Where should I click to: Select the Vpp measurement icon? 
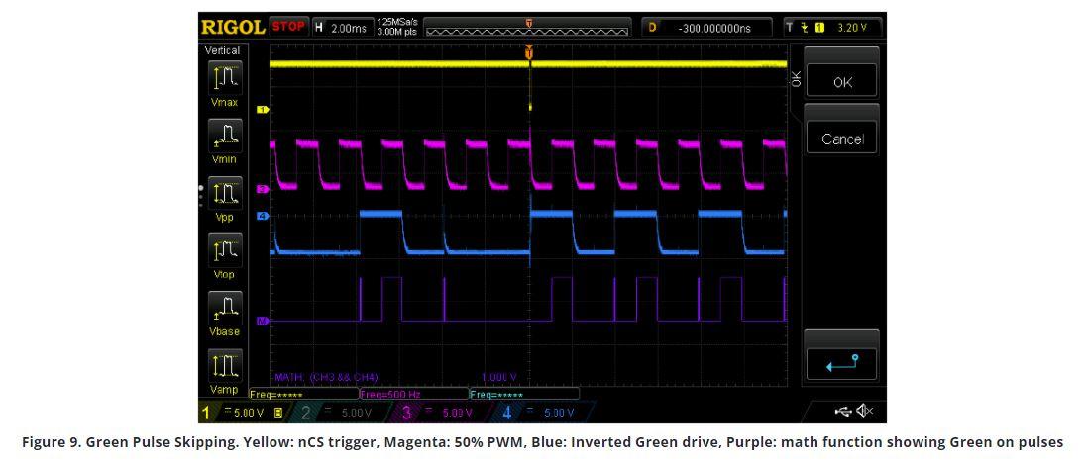[x=226, y=193]
